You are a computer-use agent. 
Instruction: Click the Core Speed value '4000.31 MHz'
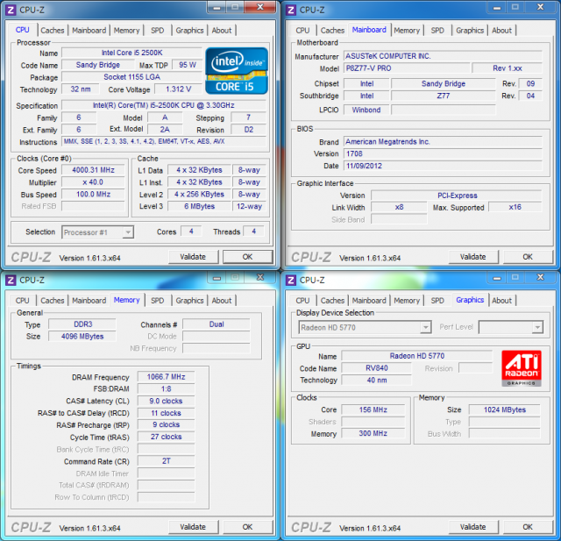pos(94,170)
